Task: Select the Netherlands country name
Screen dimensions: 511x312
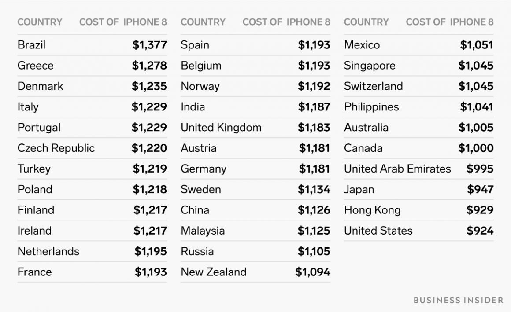Action: click(x=48, y=251)
